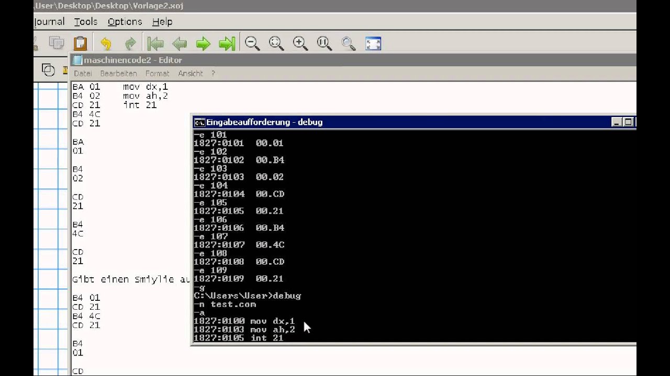
Task: Open the Help menu in Xournal
Action: [162, 21]
